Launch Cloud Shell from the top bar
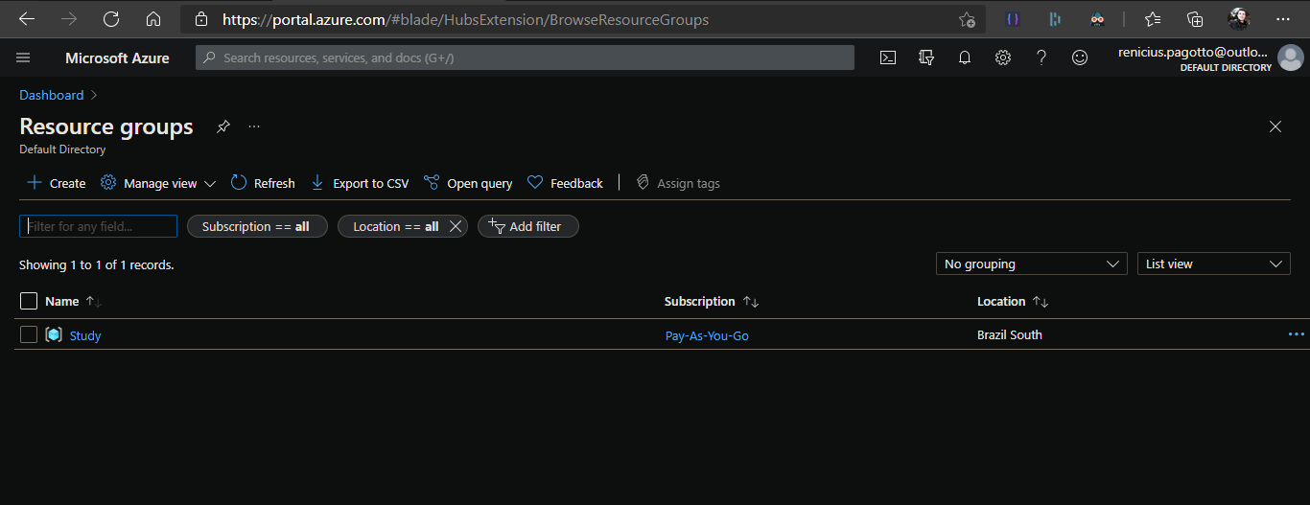Screen dimensions: 1310x505 [x=888, y=57]
